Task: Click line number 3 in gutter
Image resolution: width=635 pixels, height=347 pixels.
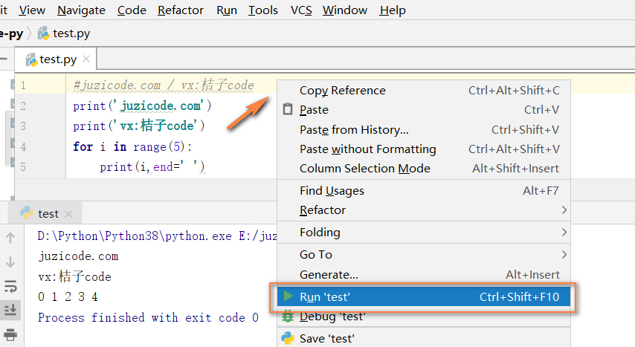Action: (x=23, y=126)
